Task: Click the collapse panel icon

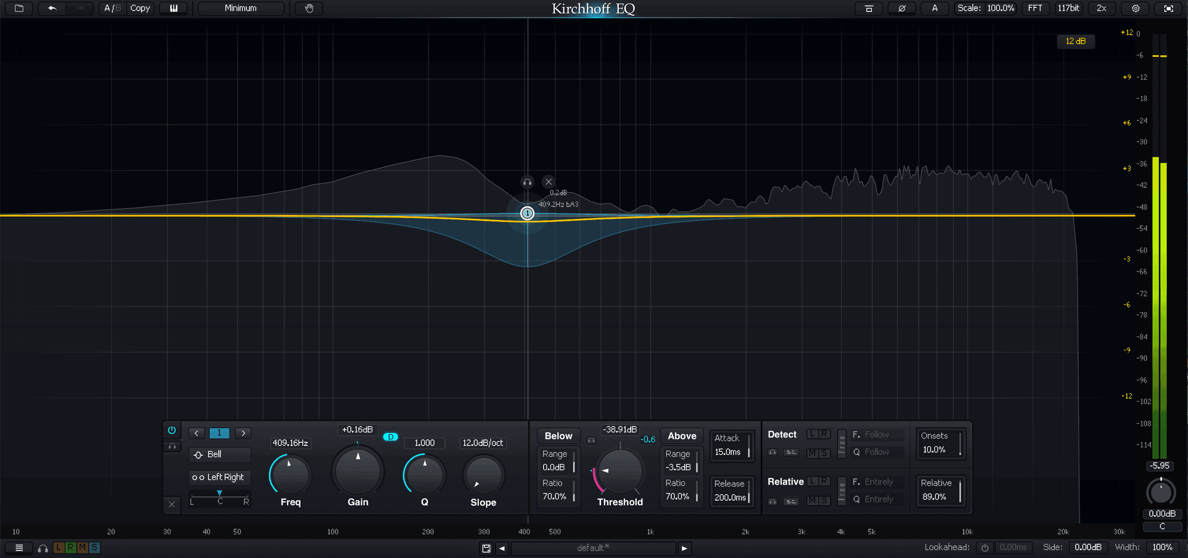Action: (x=869, y=8)
